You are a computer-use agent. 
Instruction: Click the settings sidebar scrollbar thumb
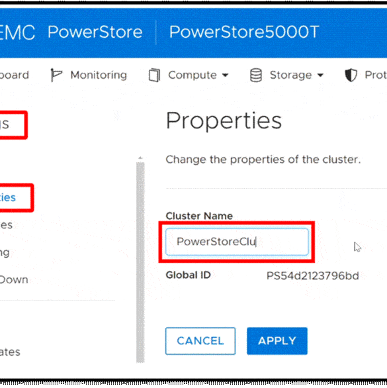pyautogui.click(x=140, y=262)
